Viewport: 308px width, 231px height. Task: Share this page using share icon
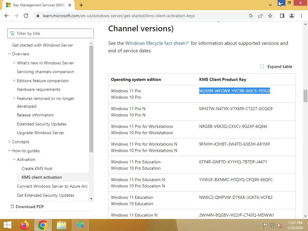pos(260,16)
